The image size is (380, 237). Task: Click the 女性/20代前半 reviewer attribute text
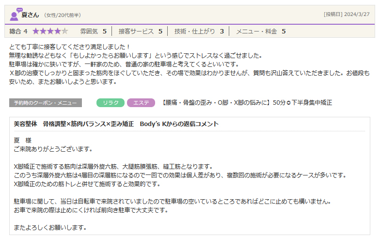[62, 15]
